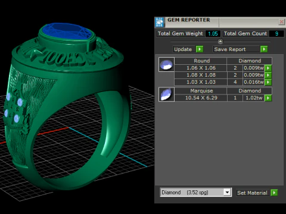Click the '1.02tw' weight cell

pyautogui.click(x=254, y=98)
